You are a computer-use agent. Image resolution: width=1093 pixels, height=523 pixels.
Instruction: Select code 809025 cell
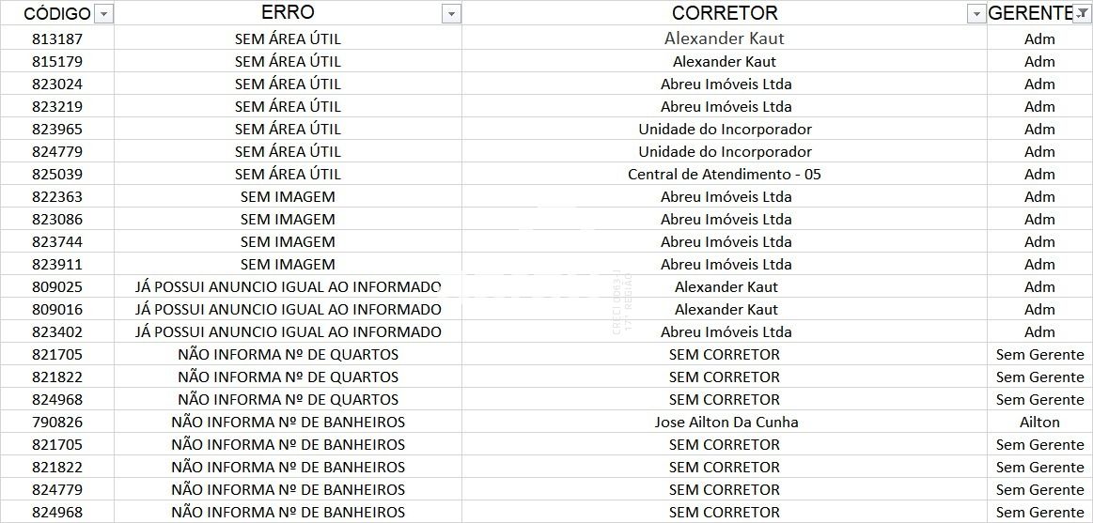[x=57, y=287]
